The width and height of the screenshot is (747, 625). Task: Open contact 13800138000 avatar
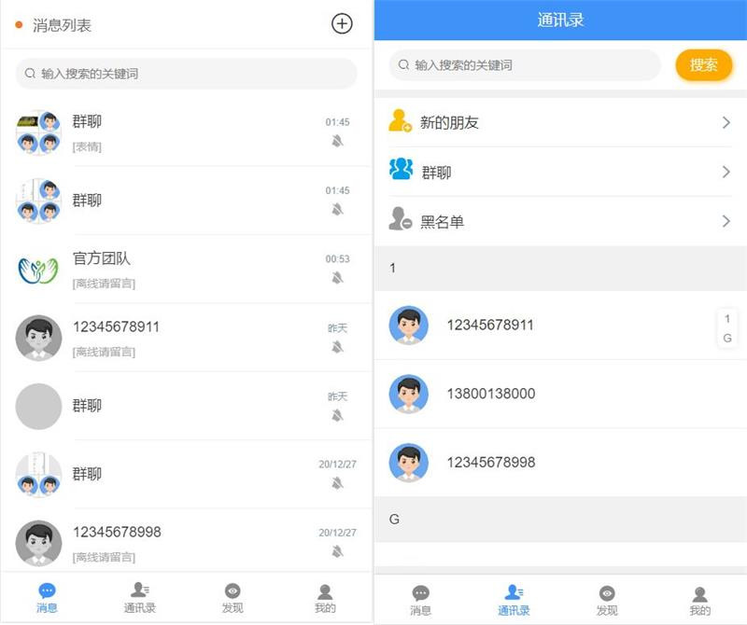point(409,395)
